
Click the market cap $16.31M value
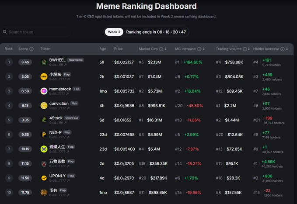(x=154, y=120)
